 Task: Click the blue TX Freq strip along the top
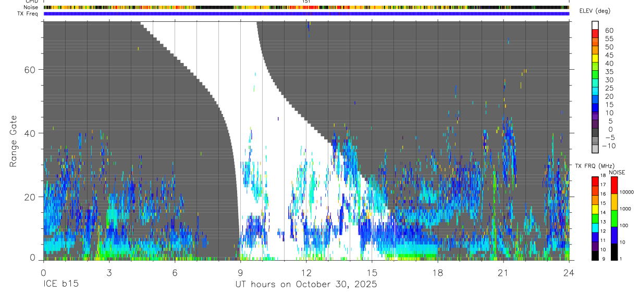click(306, 14)
